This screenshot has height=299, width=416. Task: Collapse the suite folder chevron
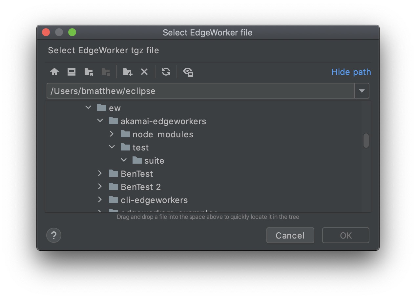coord(124,160)
